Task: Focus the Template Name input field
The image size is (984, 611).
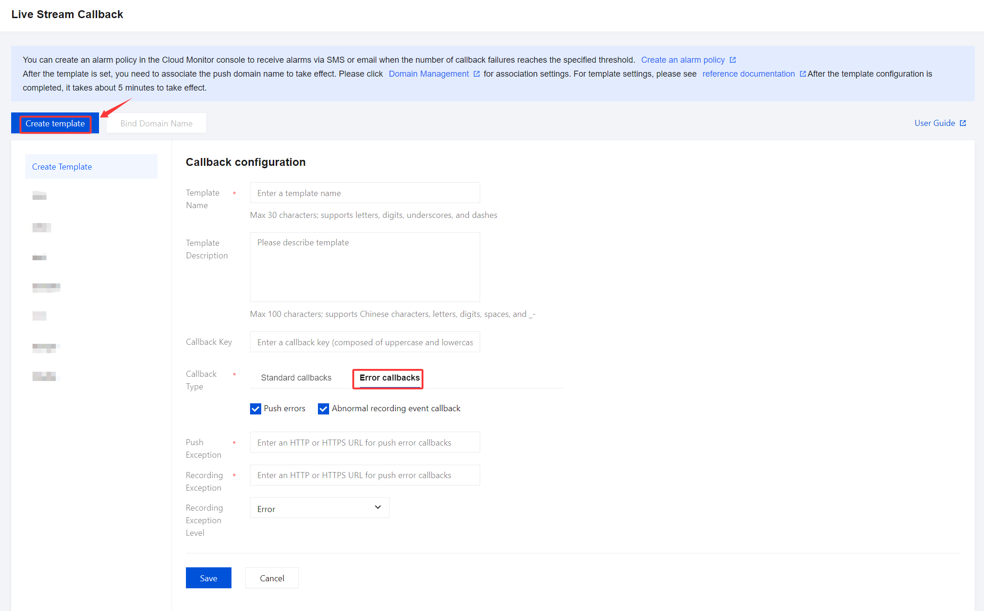Action: coord(365,193)
